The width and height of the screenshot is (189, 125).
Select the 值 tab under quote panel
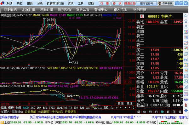pyautogui.click(x=174, y=112)
